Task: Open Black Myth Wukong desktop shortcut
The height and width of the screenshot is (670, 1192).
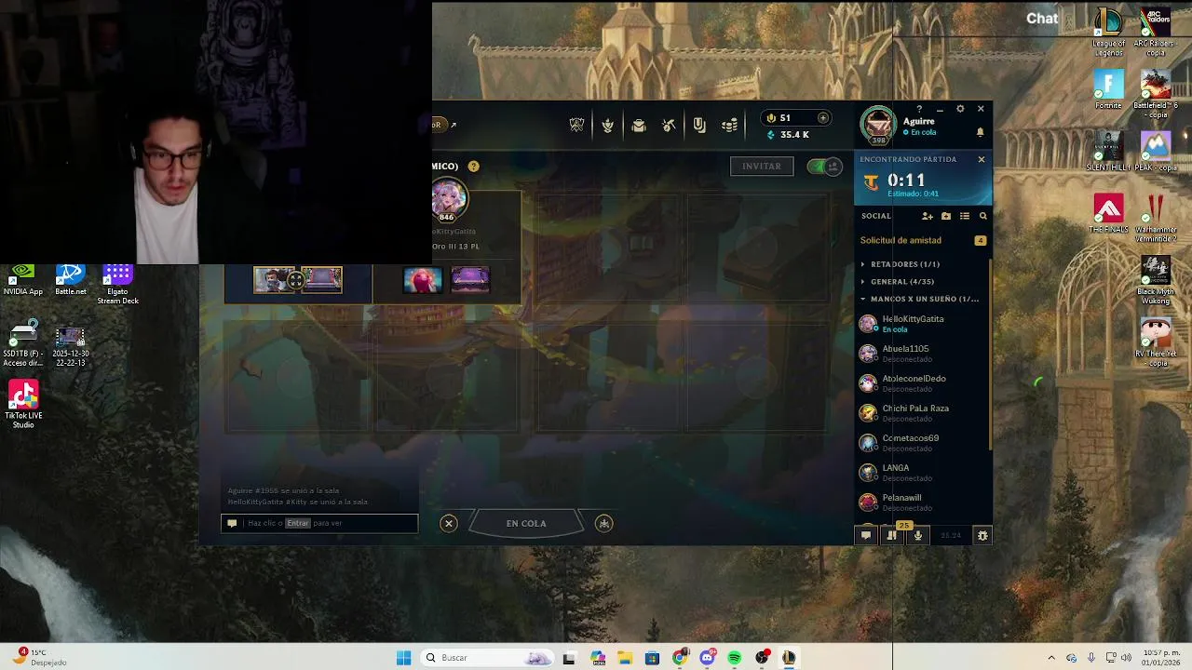Action: (x=1156, y=281)
